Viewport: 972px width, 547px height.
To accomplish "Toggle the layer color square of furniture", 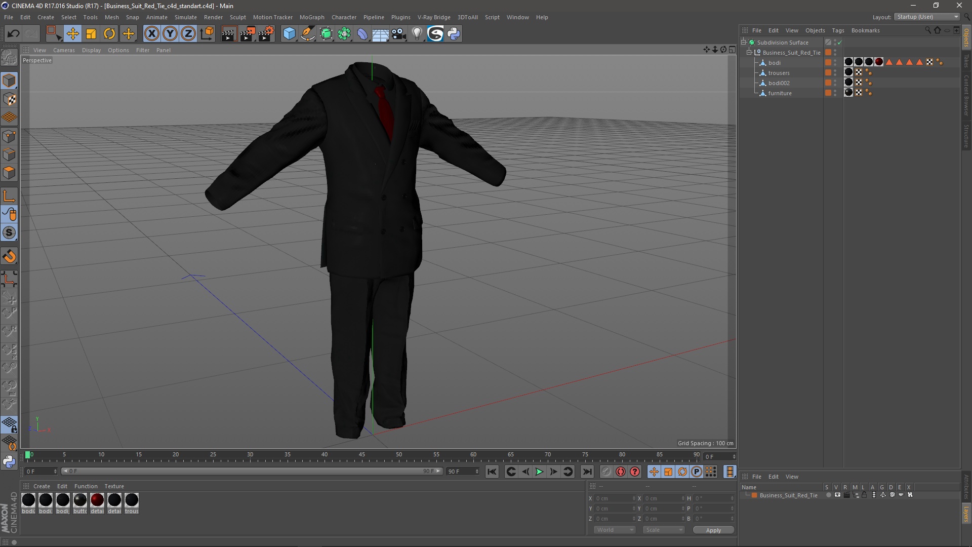I will (828, 93).
